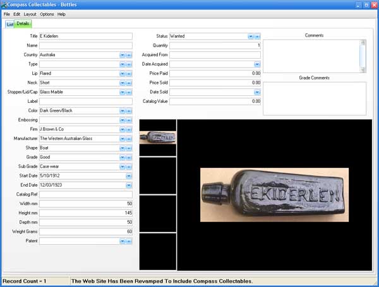Viewport: 379px width, 287px height.
Task: Click the small button right of Status's dropdown arrow
Action: (258, 37)
